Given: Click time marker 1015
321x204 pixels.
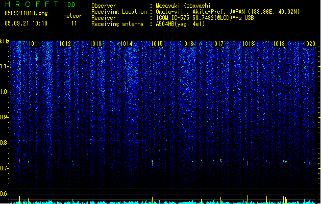Looking at the screenshot, I should 157,44.
